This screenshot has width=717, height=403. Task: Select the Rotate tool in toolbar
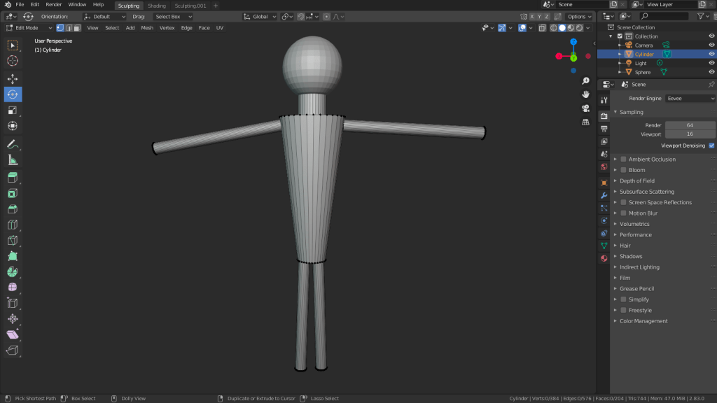point(13,94)
